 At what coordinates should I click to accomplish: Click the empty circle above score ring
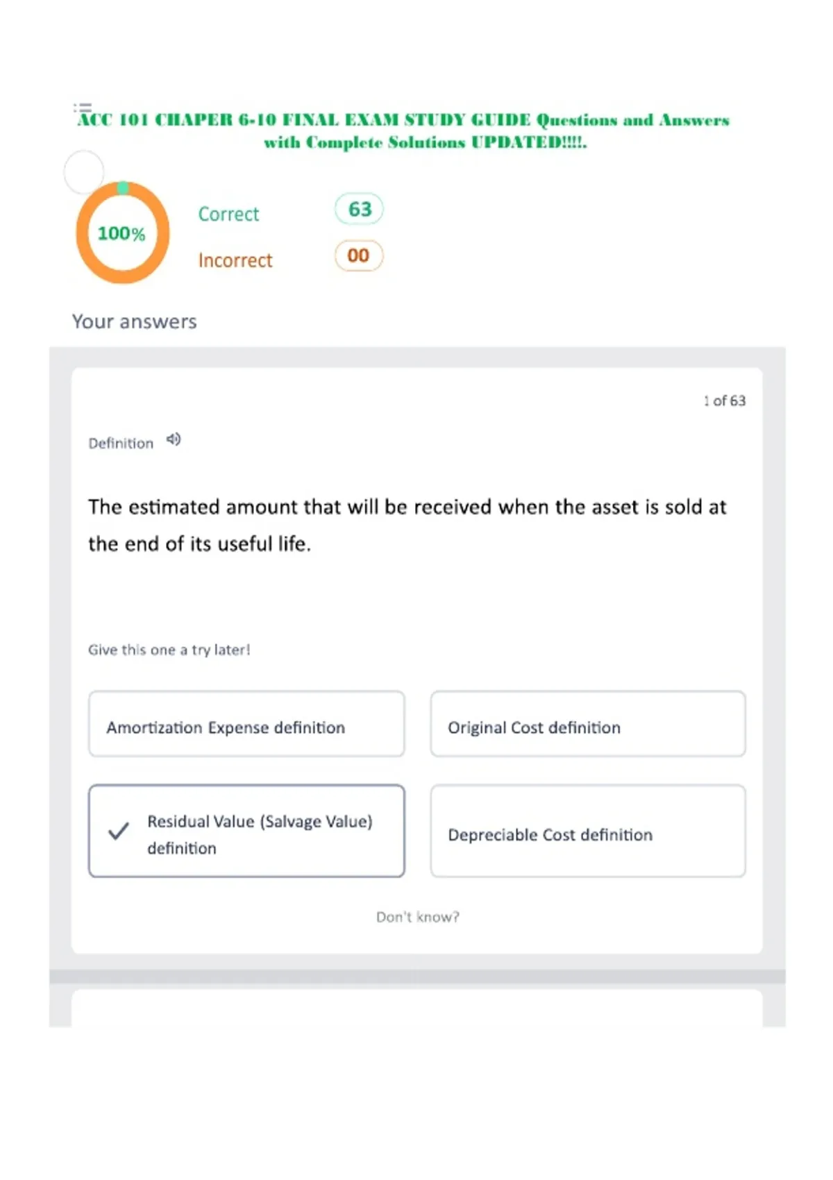84,171
